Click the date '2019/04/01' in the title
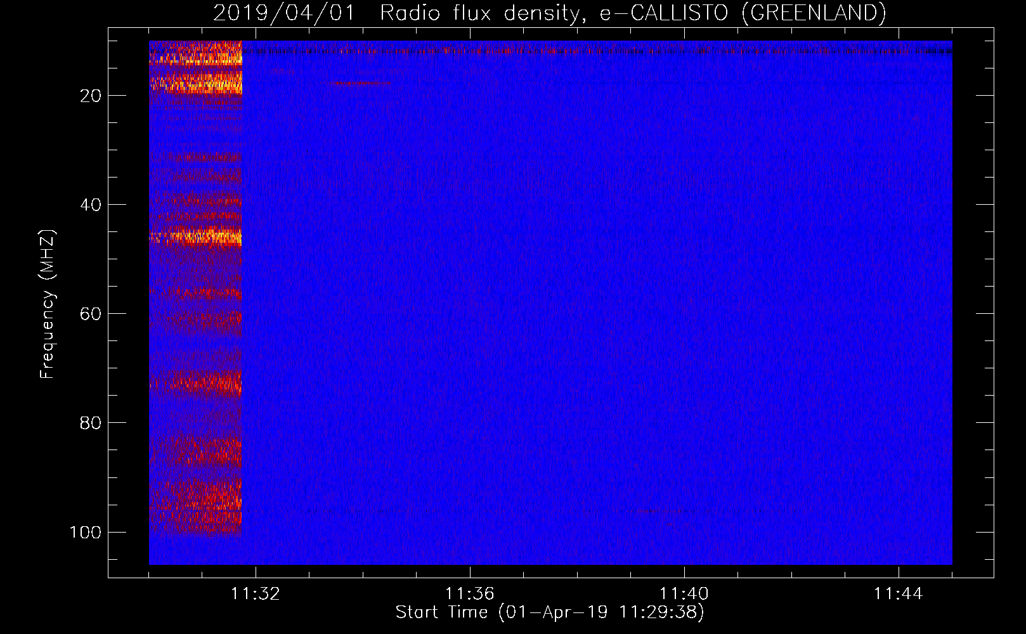This screenshot has height=634, width=1026. point(284,13)
